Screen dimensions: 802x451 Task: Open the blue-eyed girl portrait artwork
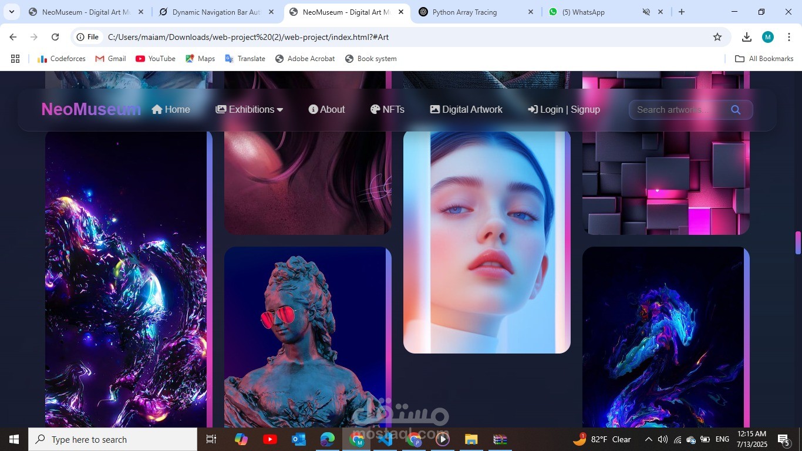pyautogui.click(x=487, y=241)
